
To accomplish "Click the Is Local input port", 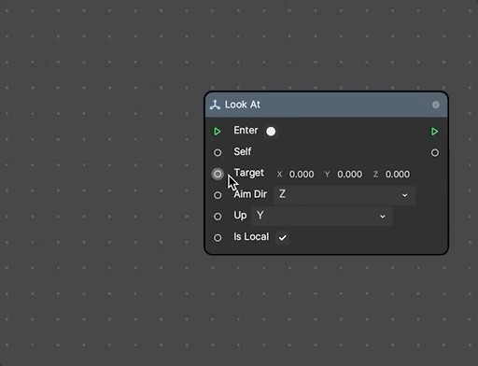I will (218, 238).
